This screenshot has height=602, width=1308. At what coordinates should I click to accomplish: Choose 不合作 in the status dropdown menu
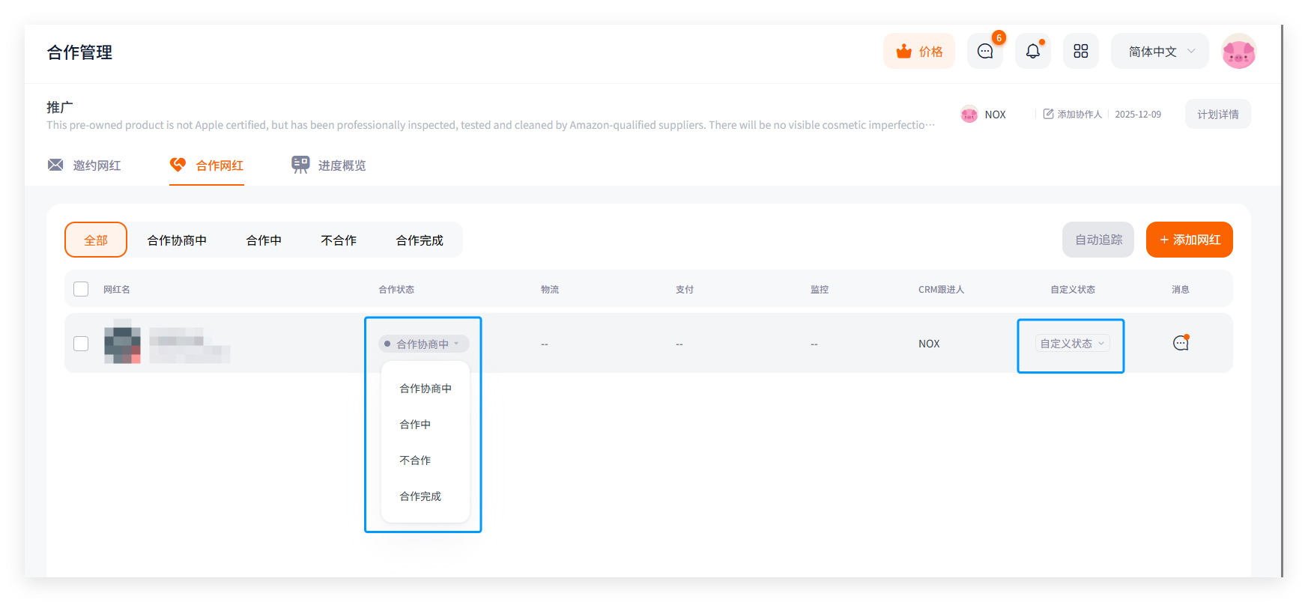[x=415, y=460]
